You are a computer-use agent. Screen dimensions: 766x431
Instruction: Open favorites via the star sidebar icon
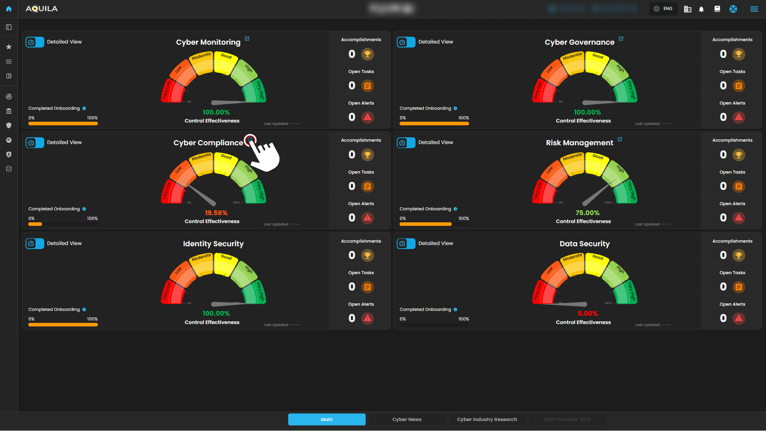[9, 47]
